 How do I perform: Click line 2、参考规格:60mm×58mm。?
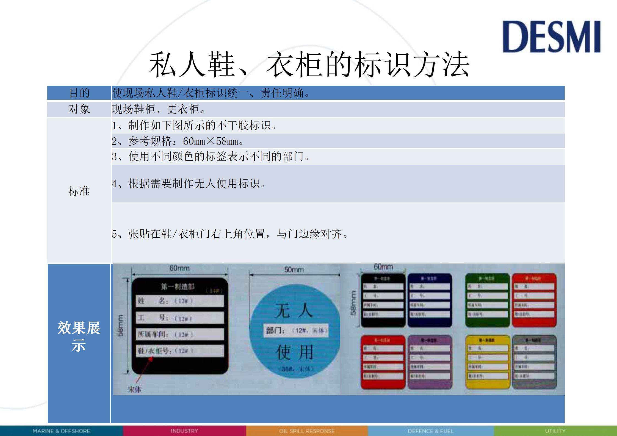click(x=178, y=141)
